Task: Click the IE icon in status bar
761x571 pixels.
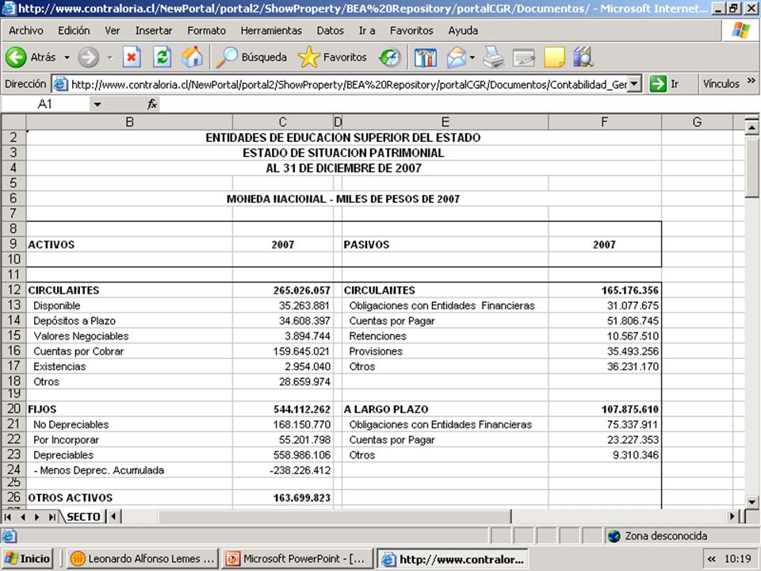Action: [9, 536]
